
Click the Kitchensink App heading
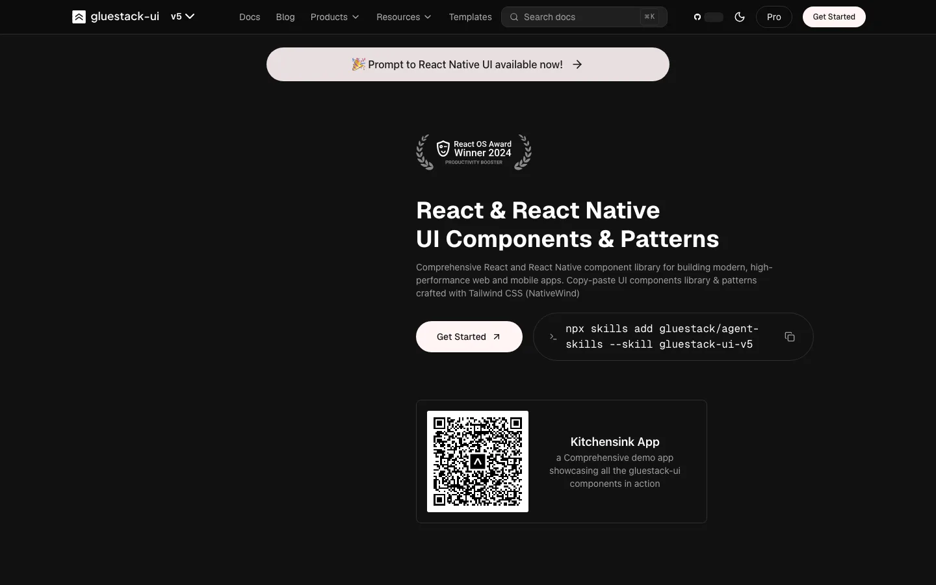615,441
